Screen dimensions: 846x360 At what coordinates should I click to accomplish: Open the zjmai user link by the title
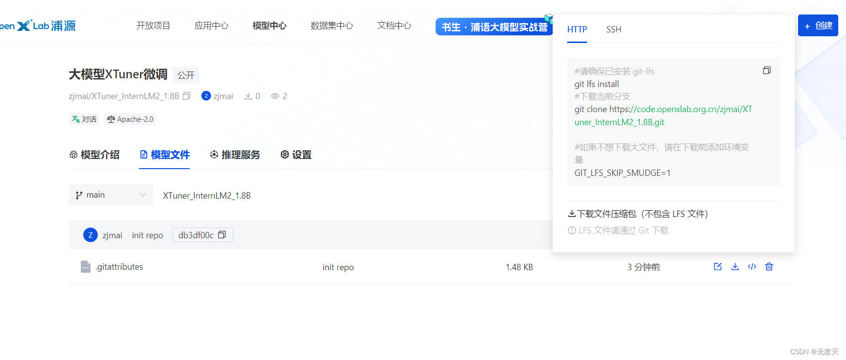[x=223, y=96]
